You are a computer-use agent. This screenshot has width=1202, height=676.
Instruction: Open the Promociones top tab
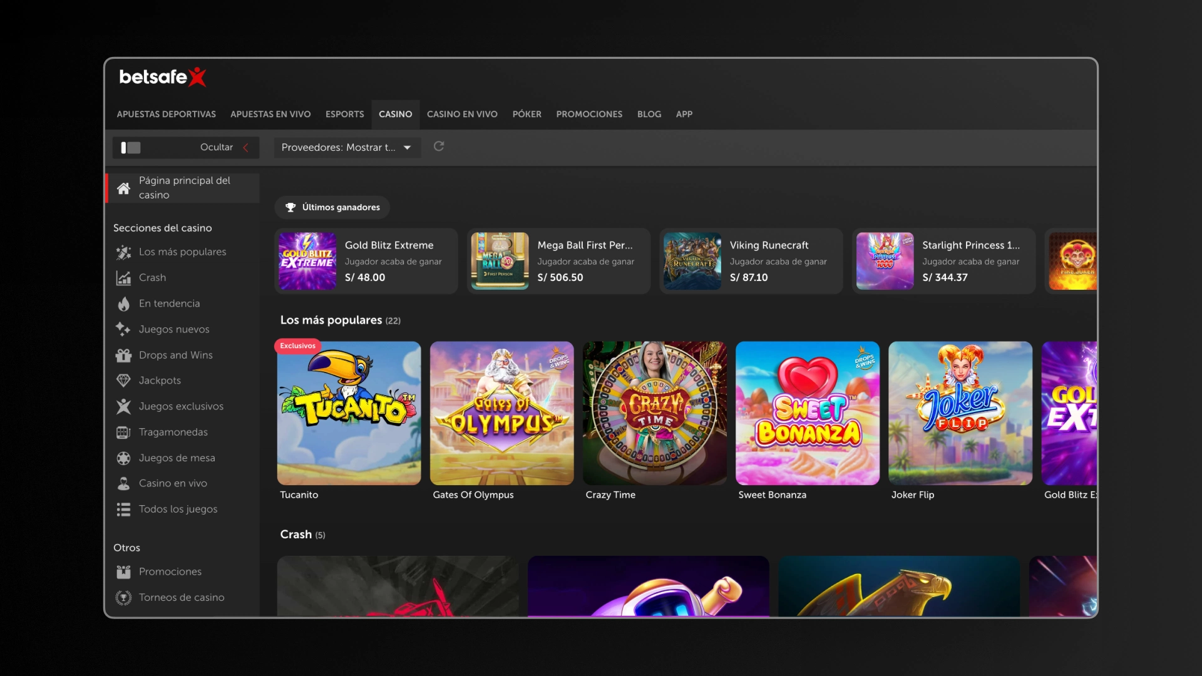tap(589, 114)
